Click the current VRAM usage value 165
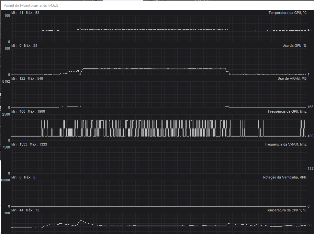Screen dimensions: 314x234 [x=310, y=107]
